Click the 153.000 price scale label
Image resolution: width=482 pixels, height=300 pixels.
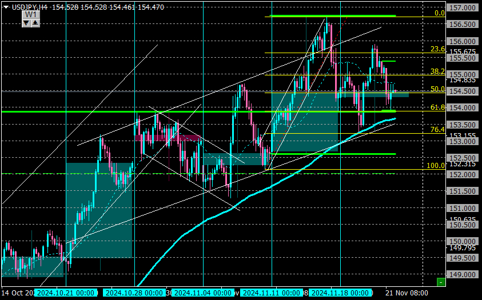click(463, 141)
